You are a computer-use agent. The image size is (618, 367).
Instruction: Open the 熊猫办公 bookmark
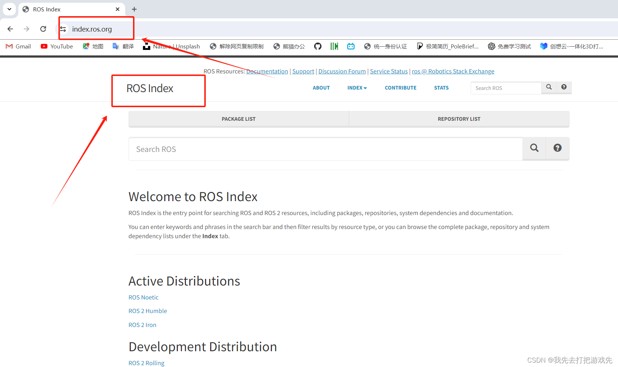(289, 46)
